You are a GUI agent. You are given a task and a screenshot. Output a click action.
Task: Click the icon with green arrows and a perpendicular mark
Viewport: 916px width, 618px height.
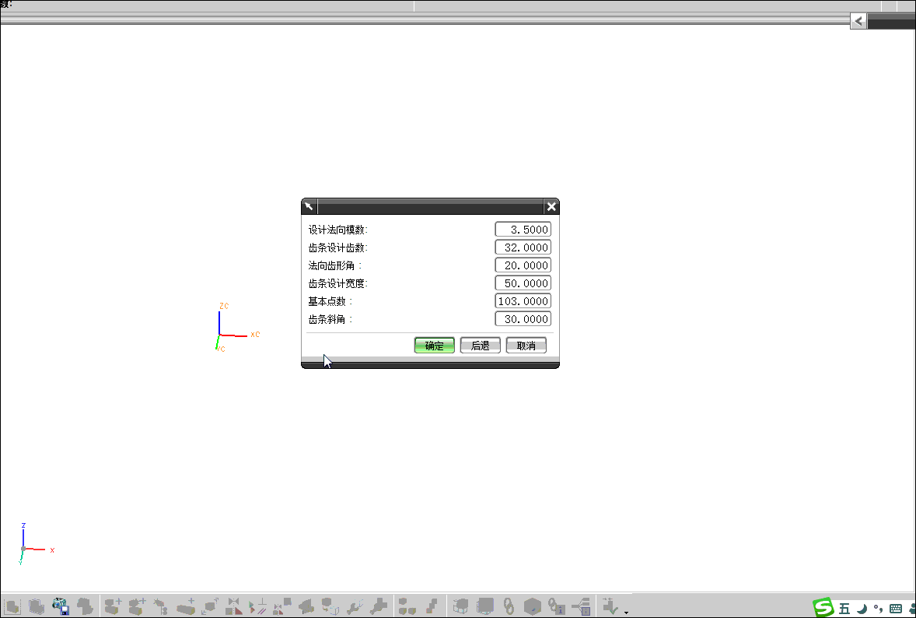pyautogui.click(x=257, y=606)
